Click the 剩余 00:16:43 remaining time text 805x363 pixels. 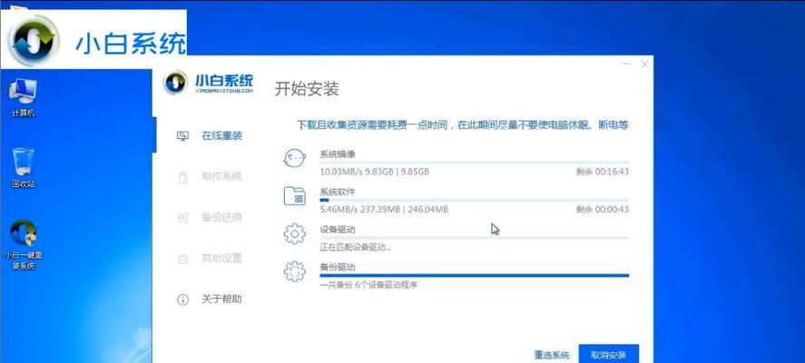(603, 172)
